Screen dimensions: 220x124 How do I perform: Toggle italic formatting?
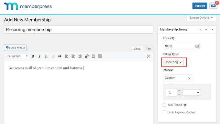(x=39, y=56)
